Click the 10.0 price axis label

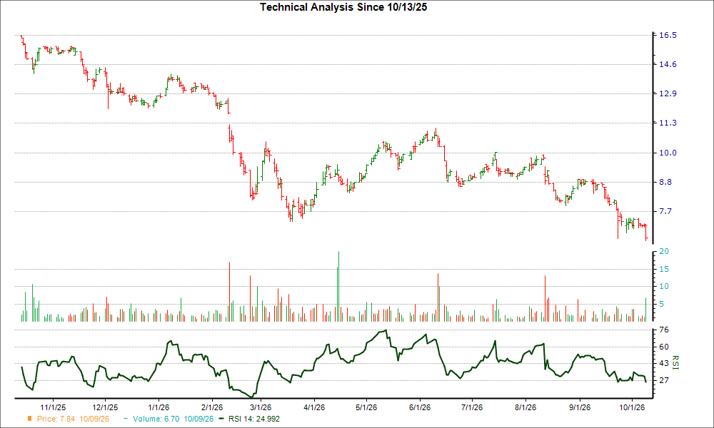(x=668, y=153)
